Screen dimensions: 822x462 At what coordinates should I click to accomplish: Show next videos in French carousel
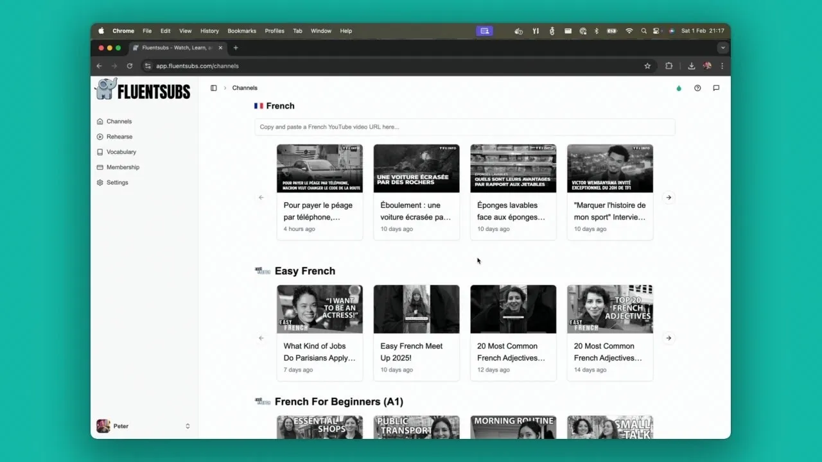tap(669, 198)
